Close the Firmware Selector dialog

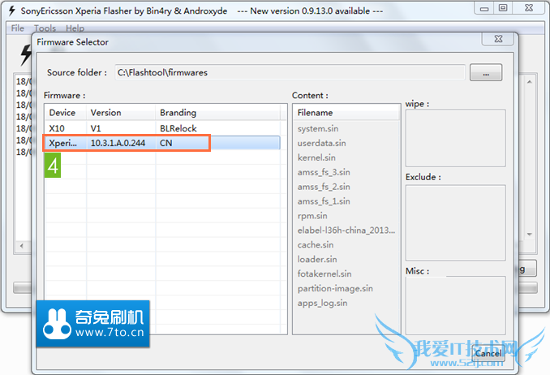tap(498, 39)
